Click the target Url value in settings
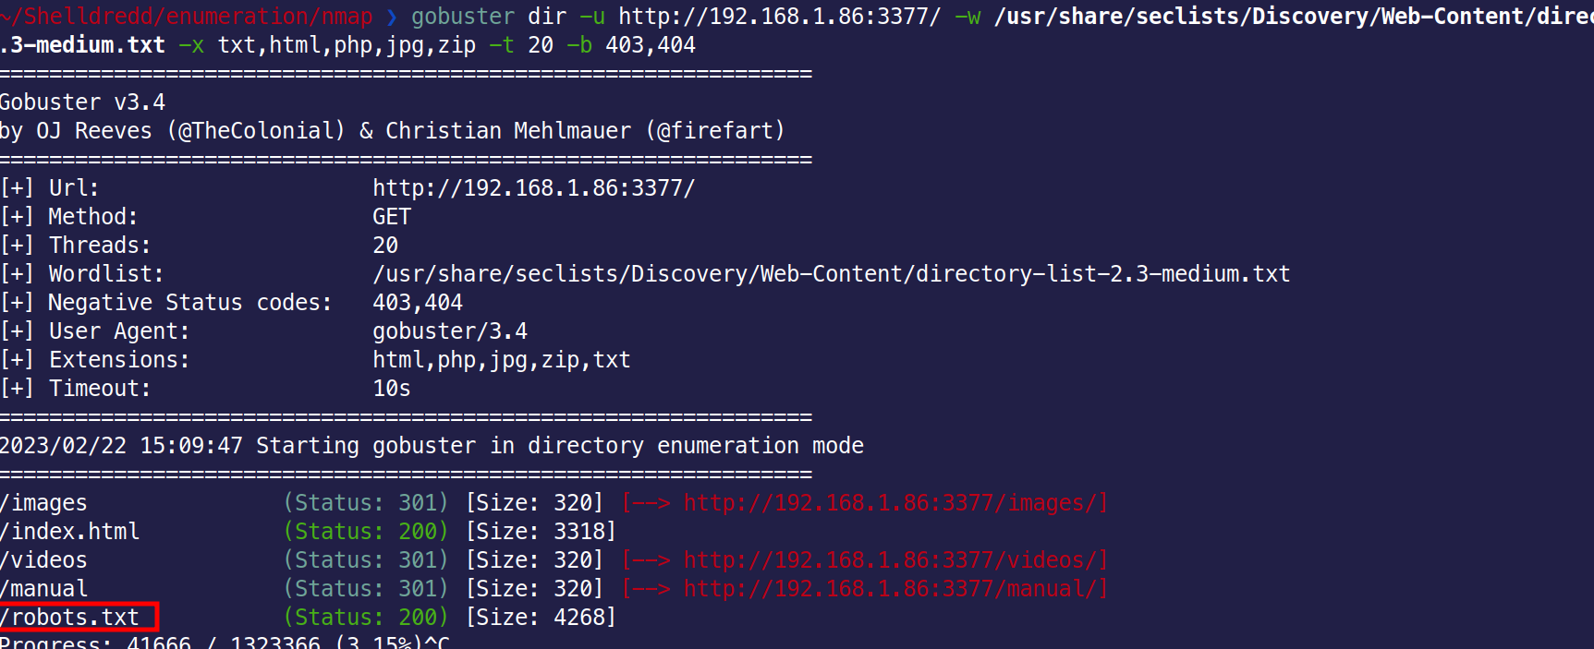The width and height of the screenshot is (1594, 649). [x=533, y=188]
